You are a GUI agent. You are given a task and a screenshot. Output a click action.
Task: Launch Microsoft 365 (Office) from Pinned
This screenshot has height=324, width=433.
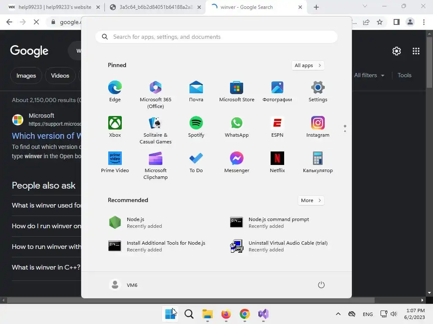156,95
